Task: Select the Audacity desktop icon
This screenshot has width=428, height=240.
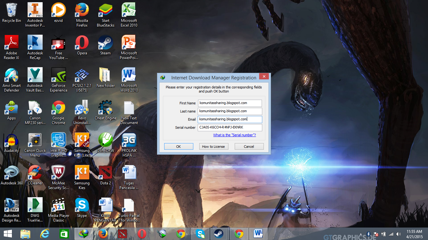Action: (x=12, y=143)
